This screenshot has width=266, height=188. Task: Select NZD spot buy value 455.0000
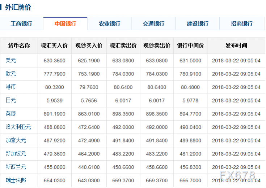coord(54,167)
